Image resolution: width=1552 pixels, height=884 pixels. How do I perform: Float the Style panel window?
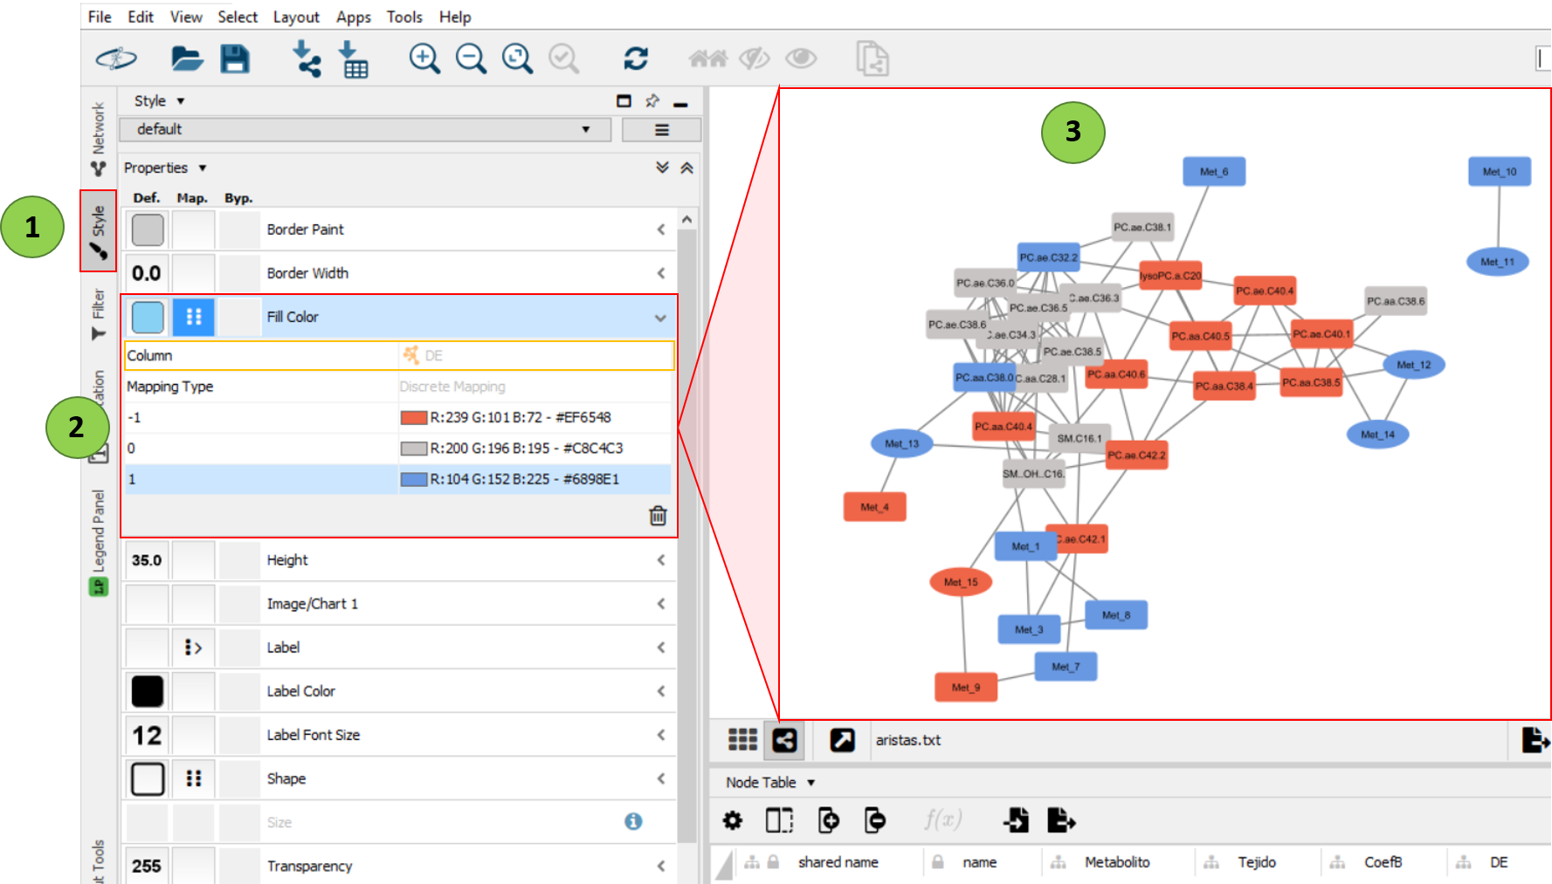pyautogui.click(x=624, y=101)
